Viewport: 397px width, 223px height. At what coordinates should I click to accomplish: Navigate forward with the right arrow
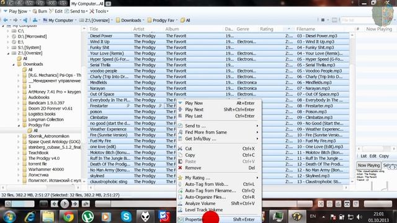point(16,20)
